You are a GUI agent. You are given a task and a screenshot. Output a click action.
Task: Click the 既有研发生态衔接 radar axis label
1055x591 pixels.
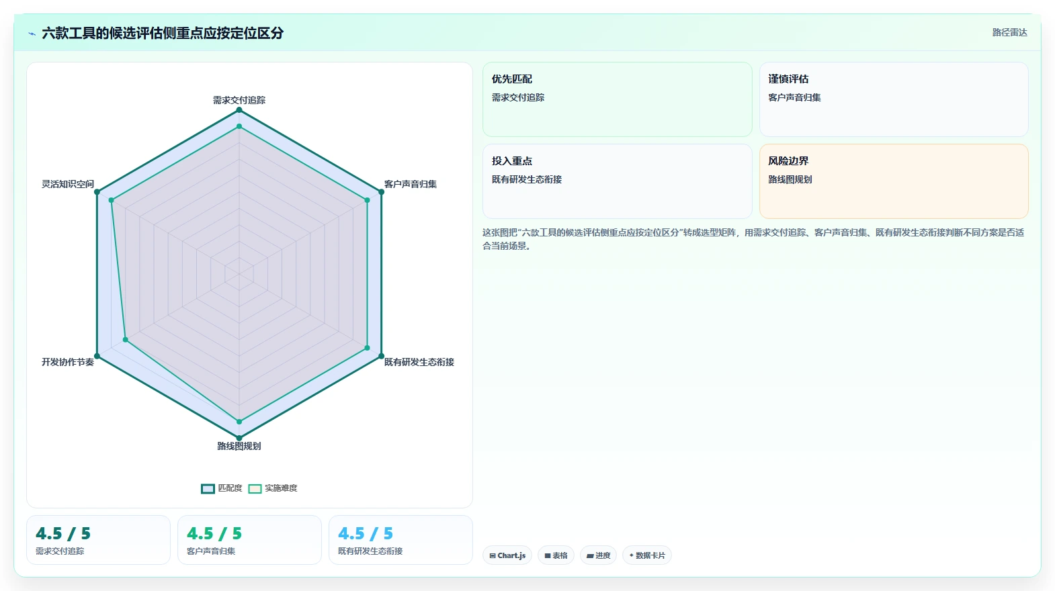click(419, 362)
